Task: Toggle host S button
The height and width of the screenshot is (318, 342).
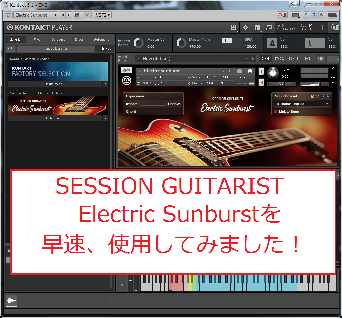Action: (x=306, y=15)
